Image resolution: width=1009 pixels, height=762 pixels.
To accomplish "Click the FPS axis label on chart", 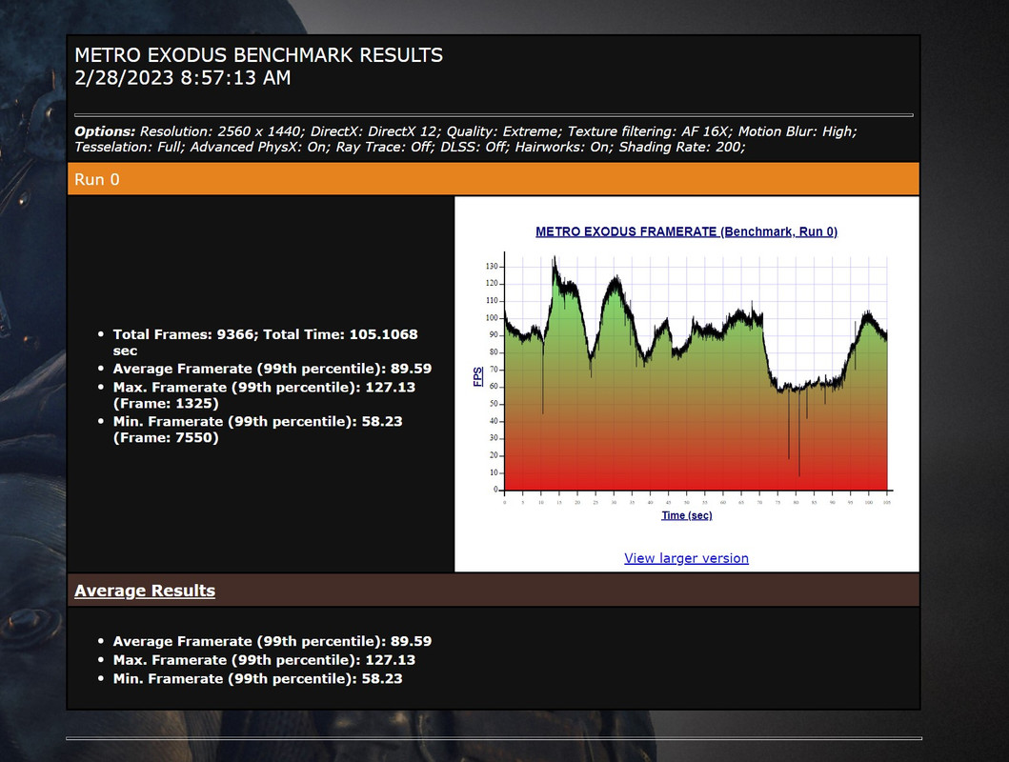I will [477, 377].
